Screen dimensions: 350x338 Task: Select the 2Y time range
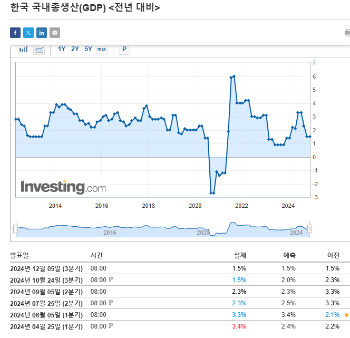point(75,50)
